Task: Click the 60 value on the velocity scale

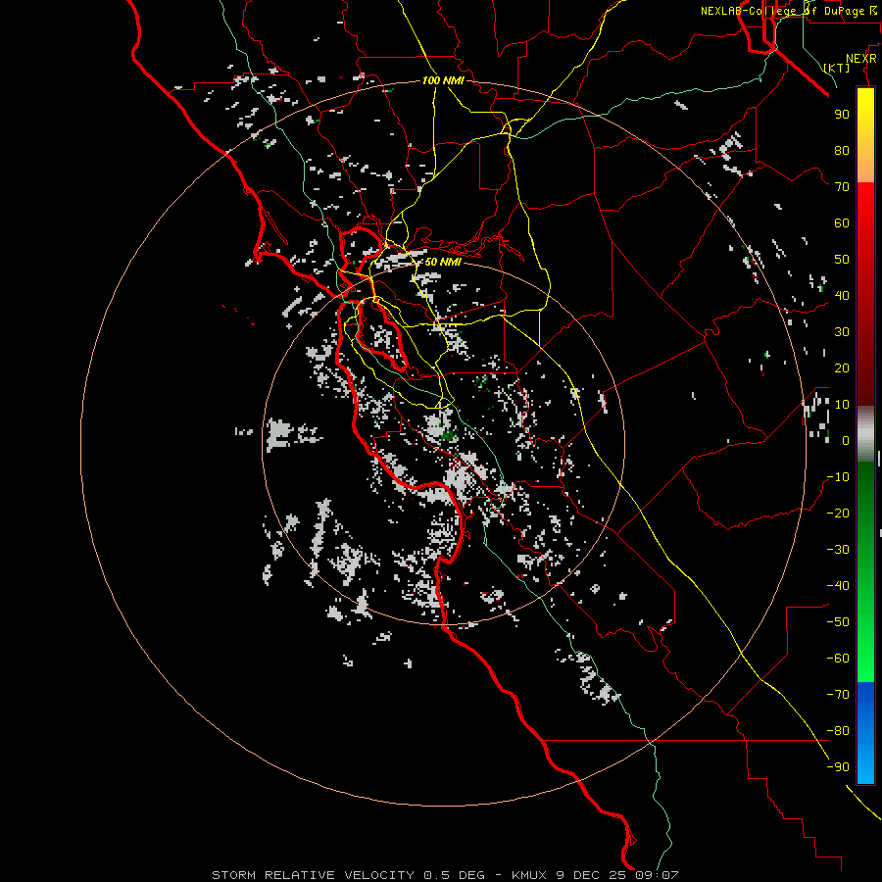Action: tap(842, 222)
